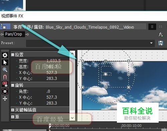Click crop right-middle edge handle
Screen dimensions: 167x131
click(x=129, y=74)
